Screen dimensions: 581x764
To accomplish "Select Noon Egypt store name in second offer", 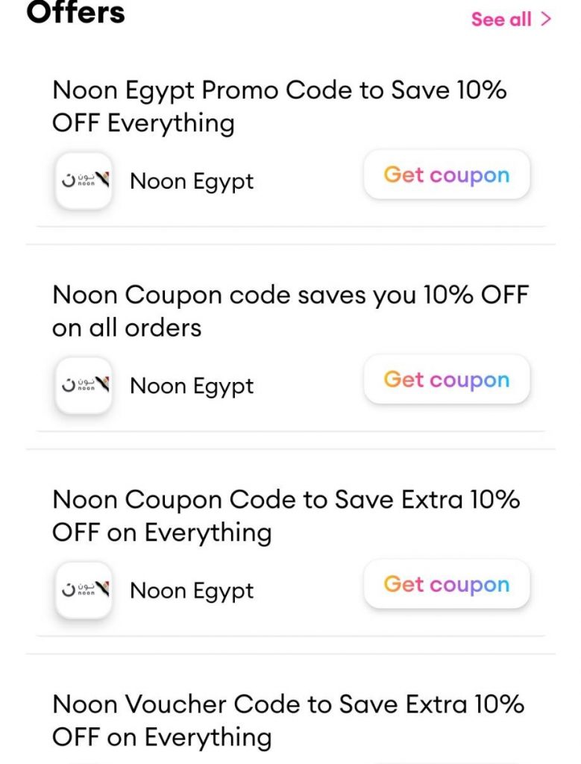I will (x=192, y=386).
